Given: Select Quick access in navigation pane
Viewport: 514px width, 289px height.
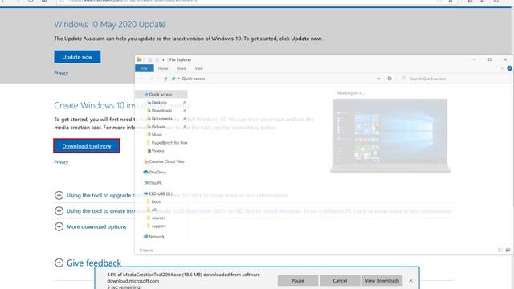Looking at the screenshot, I should coord(161,94).
